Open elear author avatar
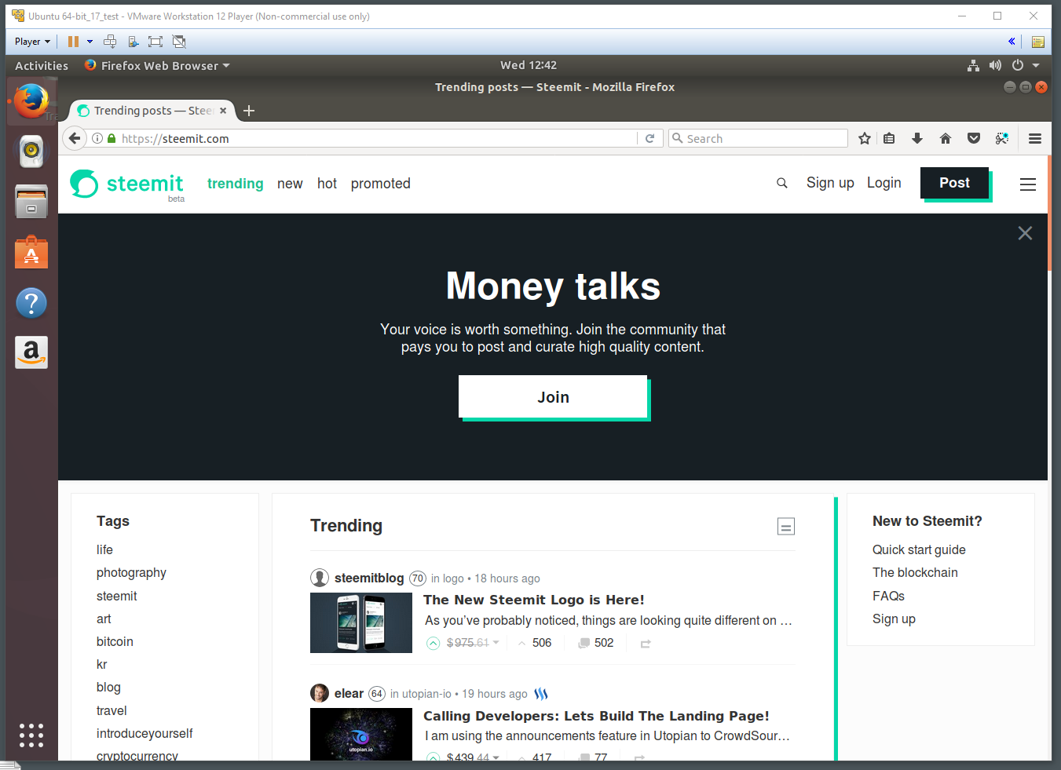Image resolution: width=1061 pixels, height=770 pixels. [x=320, y=693]
